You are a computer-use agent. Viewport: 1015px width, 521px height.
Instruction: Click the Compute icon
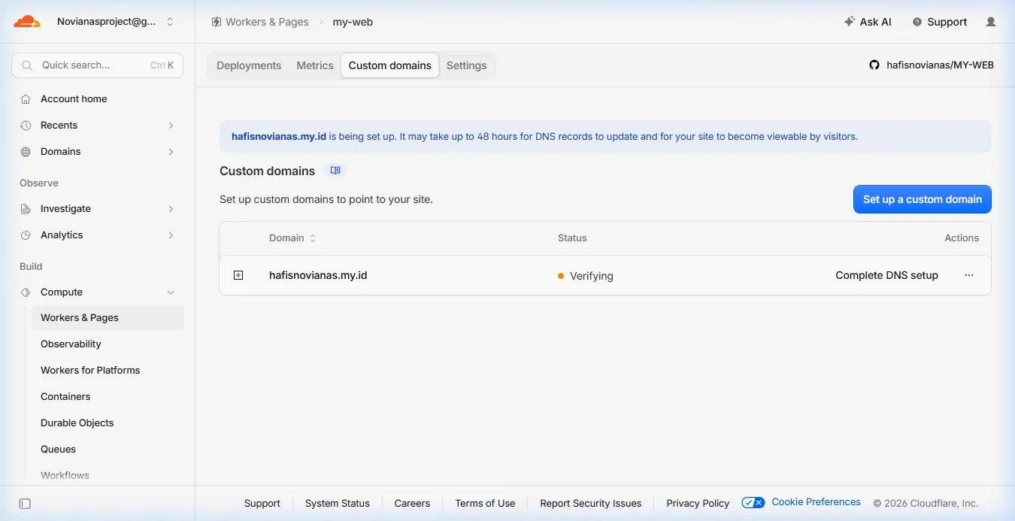(x=26, y=292)
